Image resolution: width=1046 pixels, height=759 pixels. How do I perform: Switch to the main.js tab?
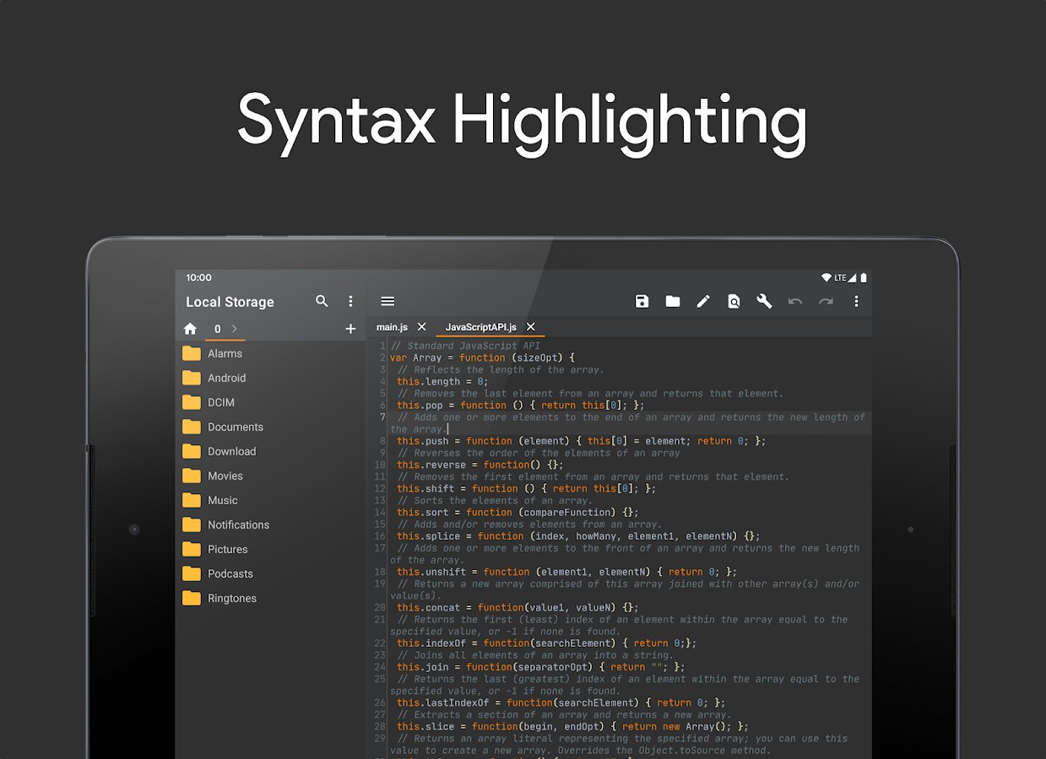[392, 327]
